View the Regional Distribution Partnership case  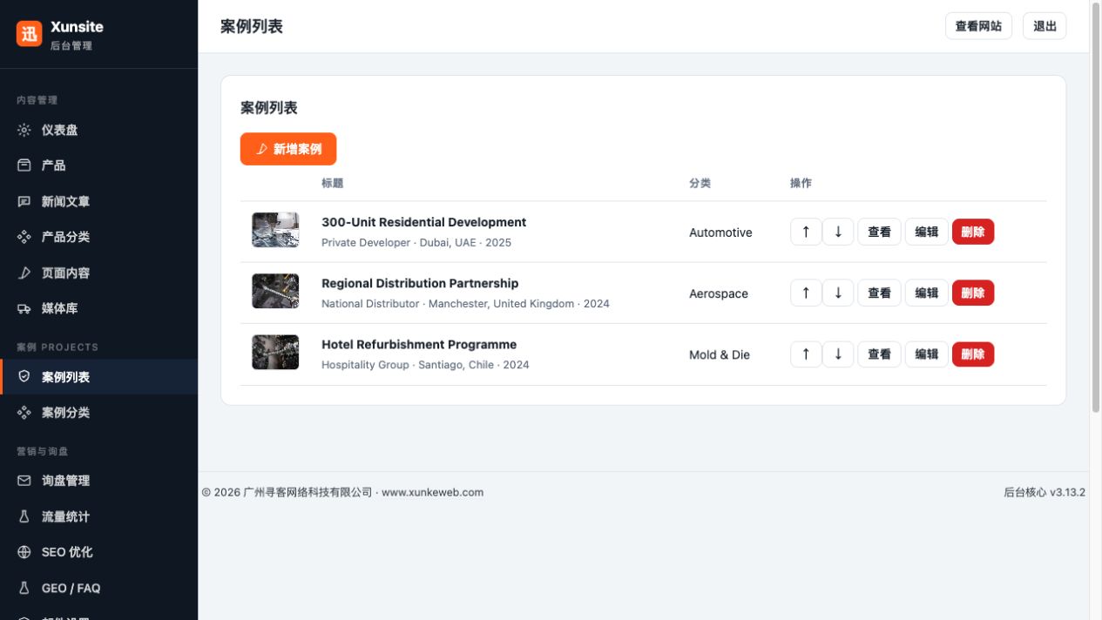[x=879, y=293]
